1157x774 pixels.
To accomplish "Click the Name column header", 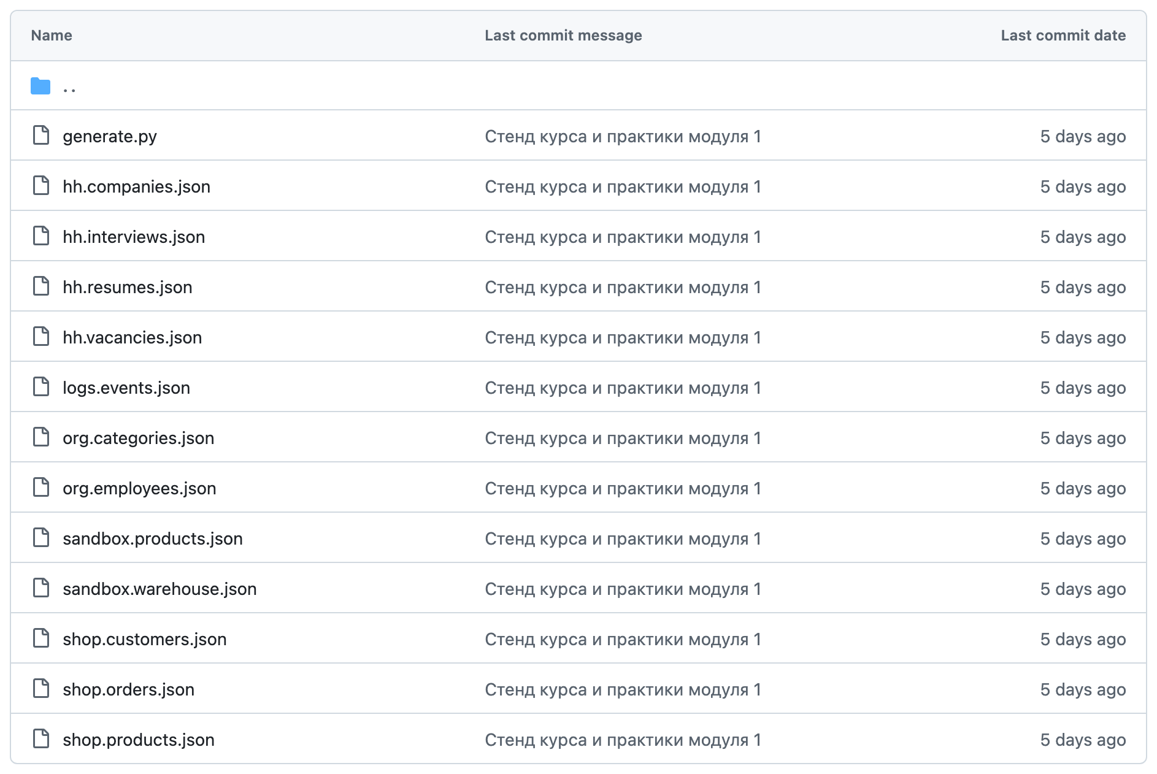I will click(x=52, y=36).
